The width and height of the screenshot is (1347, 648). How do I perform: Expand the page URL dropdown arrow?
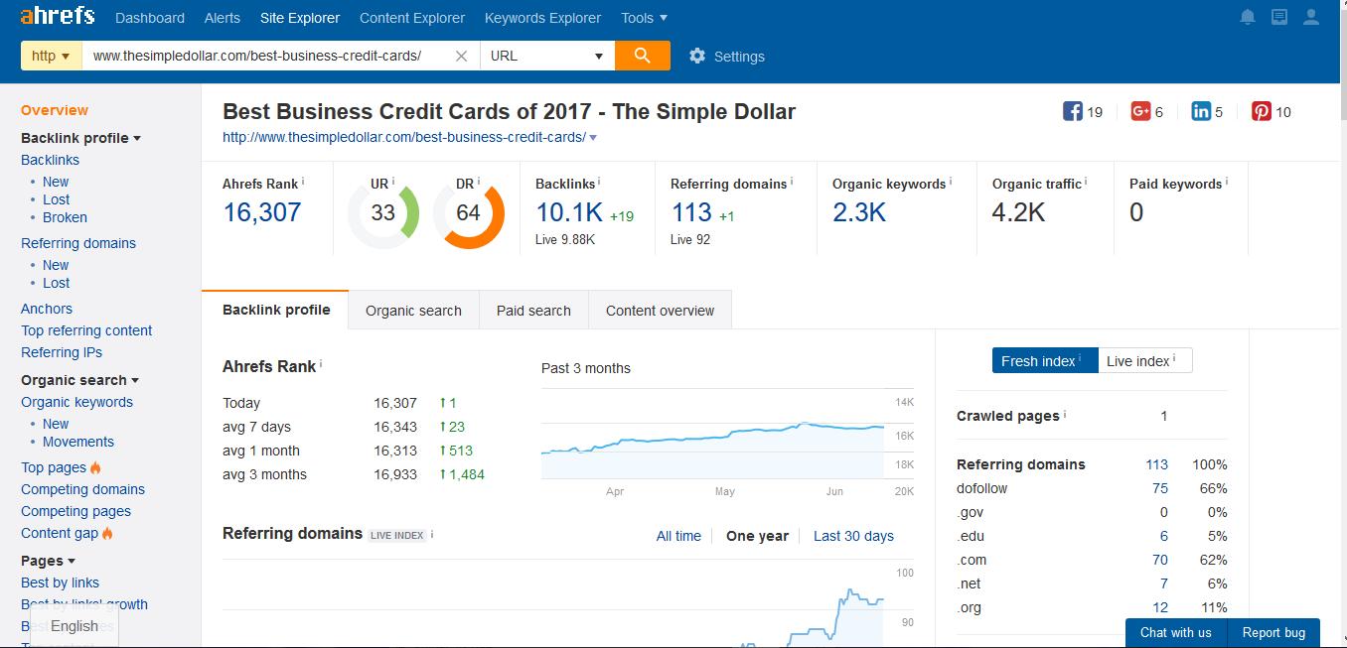point(593,138)
